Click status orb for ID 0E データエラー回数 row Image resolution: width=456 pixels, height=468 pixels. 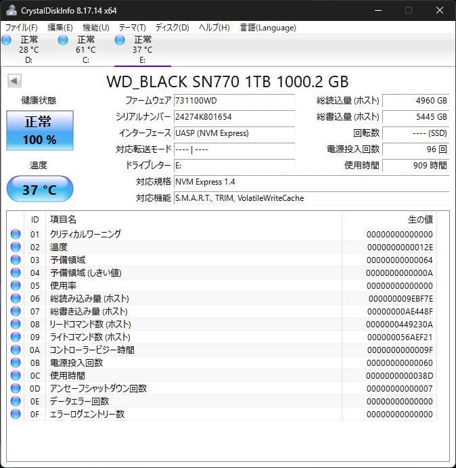tap(16, 401)
